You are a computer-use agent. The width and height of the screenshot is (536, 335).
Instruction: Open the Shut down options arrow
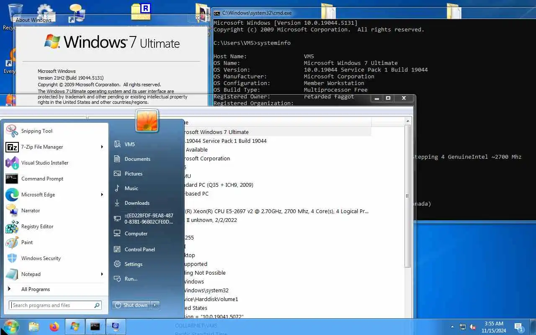pyautogui.click(x=155, y=305)
